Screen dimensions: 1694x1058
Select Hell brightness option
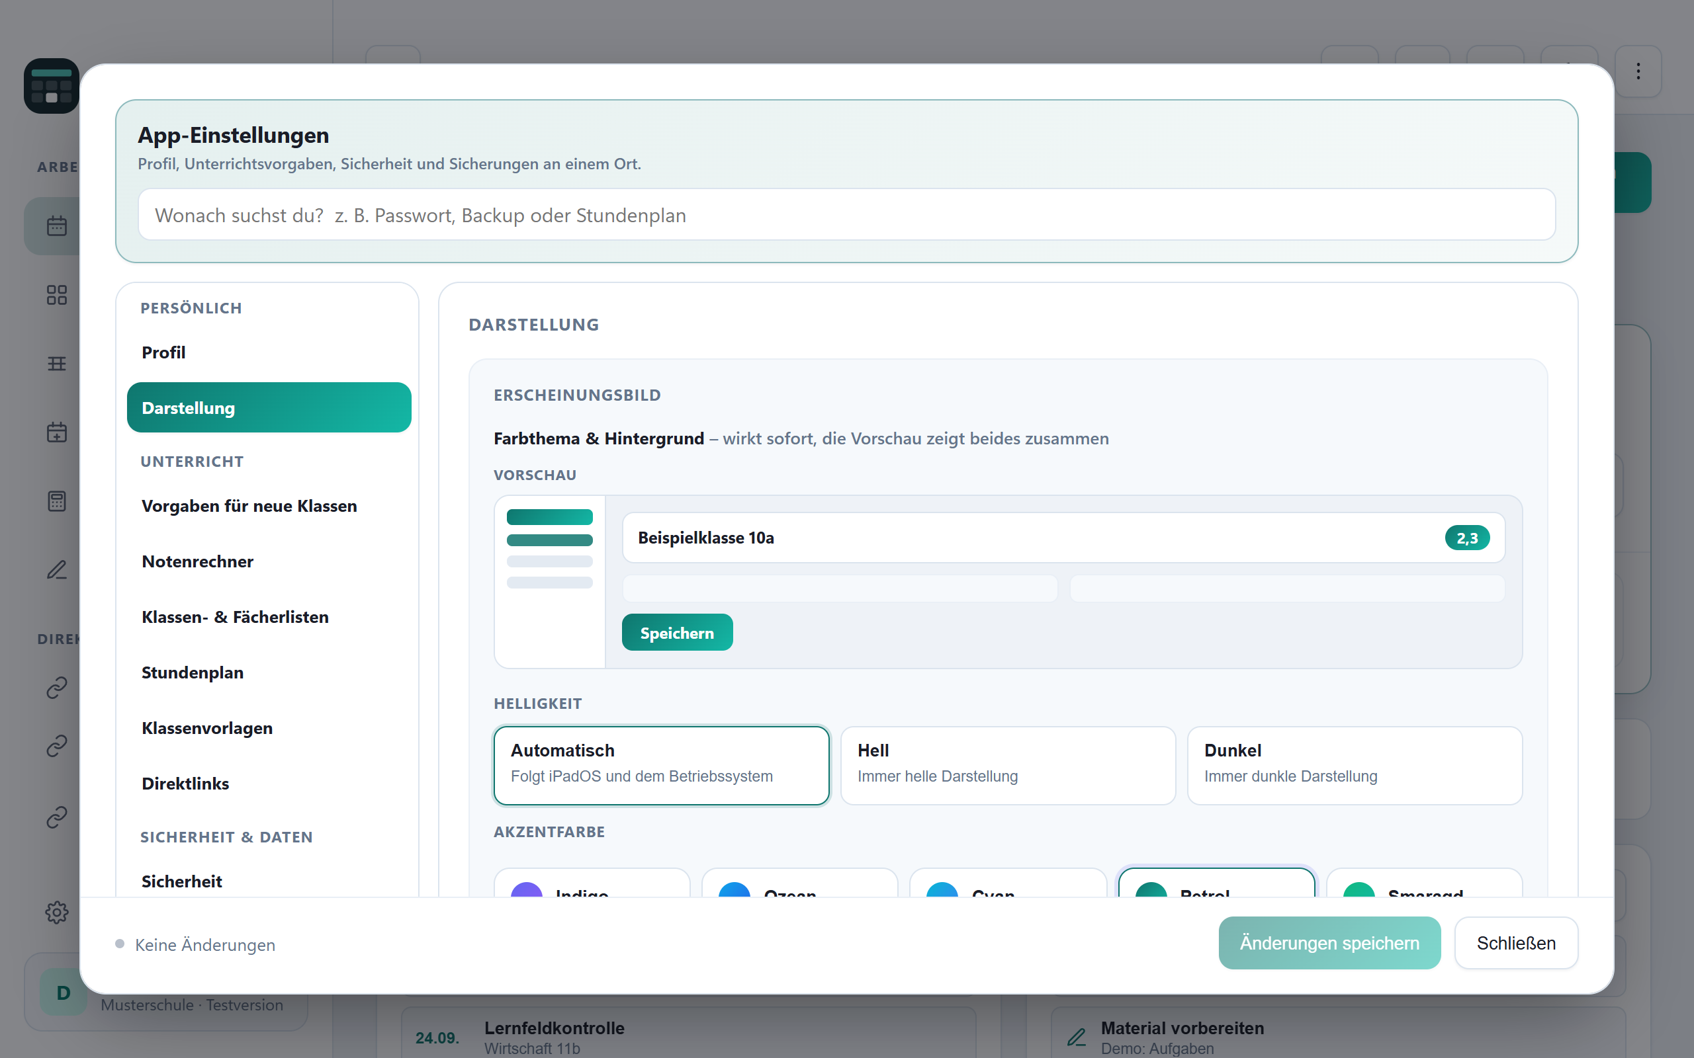(x=1008, y=766)
